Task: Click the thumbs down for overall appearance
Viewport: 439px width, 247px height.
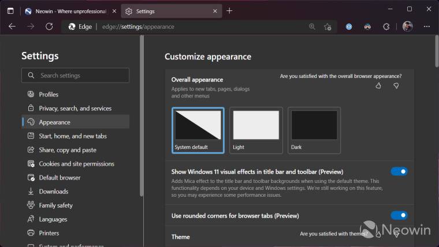Action: tap(396, 85)
